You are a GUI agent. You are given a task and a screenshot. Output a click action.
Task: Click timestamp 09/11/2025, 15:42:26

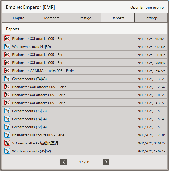tap(151, 71)
